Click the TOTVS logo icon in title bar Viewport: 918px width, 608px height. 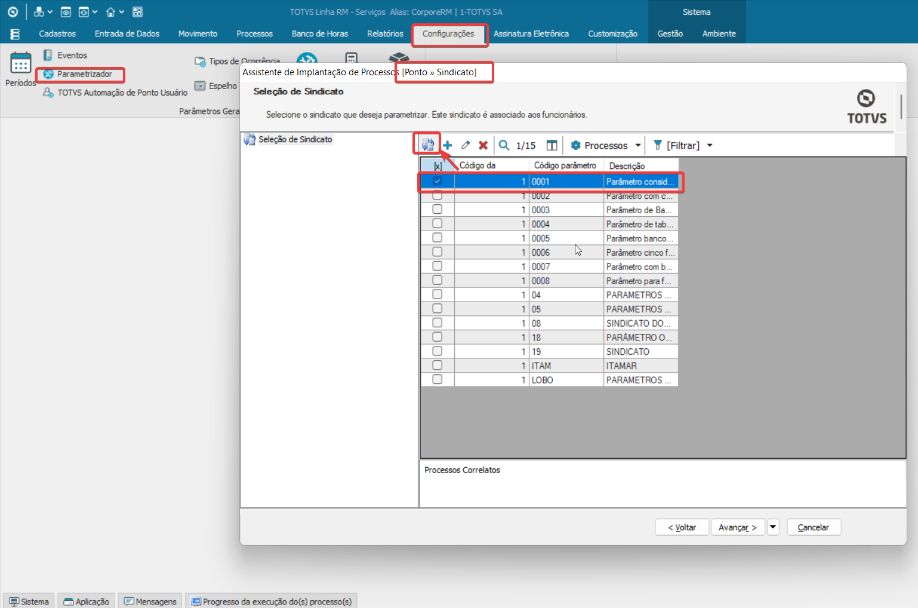[x=13, y=12]
